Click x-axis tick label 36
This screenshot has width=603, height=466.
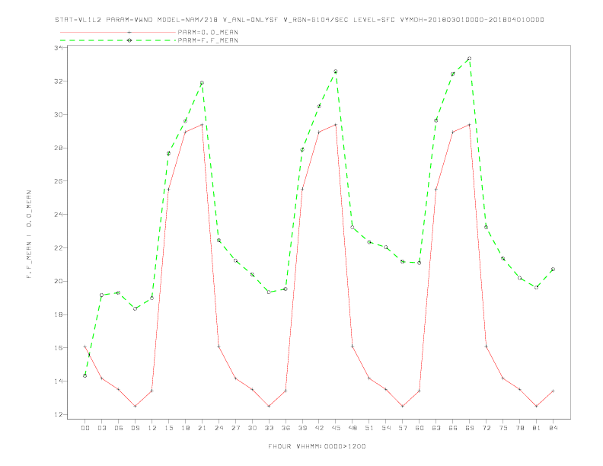[x=286, y=428]
